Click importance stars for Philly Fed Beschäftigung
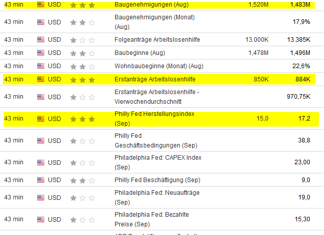The width and height of the screenshot is (324, 235). pos(82,180)
